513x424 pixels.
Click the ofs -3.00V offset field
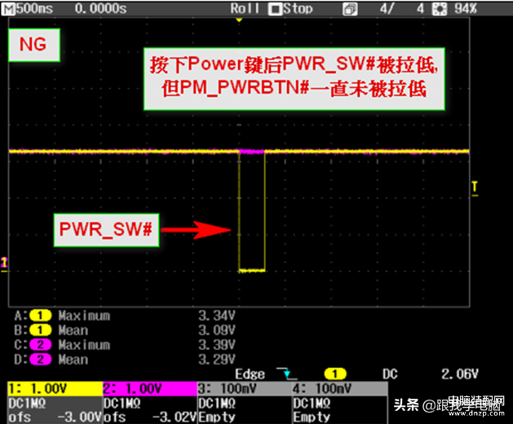click(55, 417)
